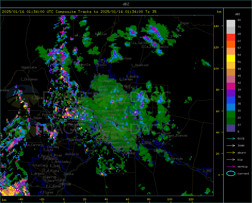Click the white 30HM arrow icon
The image size is (252, 203).
coord(231,146)
